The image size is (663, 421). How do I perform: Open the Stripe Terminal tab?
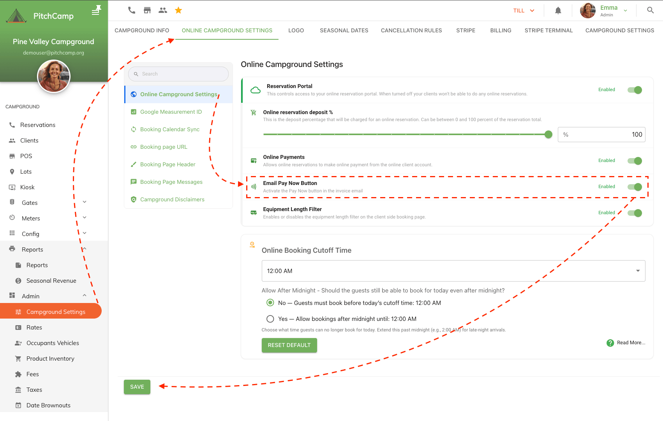pyautogui.click(x=548, y=30)
